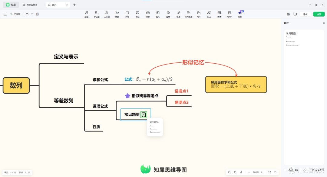
Task: Tick the checkbox at notes panel bottom
Action: 285,170
